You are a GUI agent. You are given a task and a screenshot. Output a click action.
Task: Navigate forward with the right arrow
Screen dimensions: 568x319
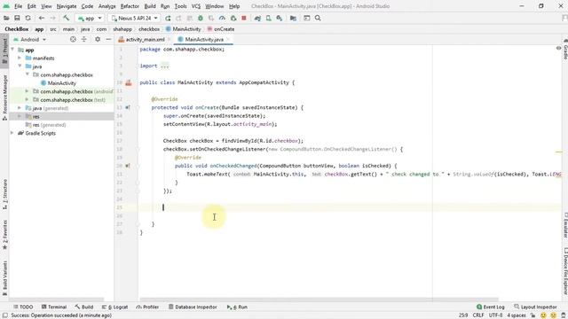pos(53,18)
